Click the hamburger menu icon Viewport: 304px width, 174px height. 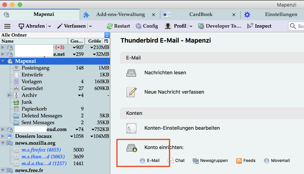[7, 26]
